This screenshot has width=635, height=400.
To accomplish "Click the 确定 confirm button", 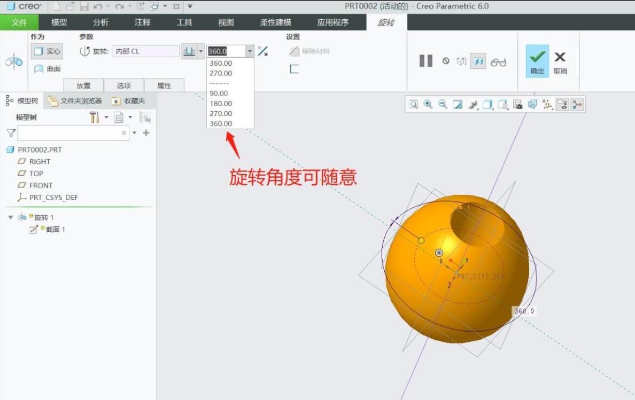I will click(x=537, y=61).
